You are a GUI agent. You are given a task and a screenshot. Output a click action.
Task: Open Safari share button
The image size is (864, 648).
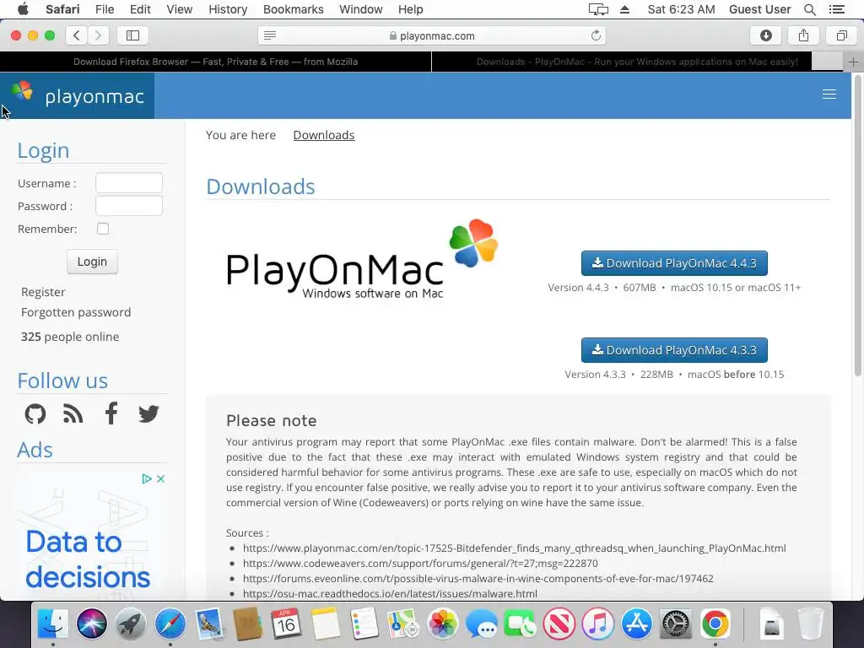(x=803, y=35)
